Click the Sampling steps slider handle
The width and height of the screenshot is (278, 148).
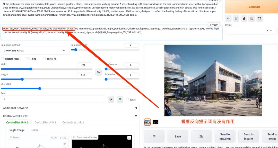75,50
